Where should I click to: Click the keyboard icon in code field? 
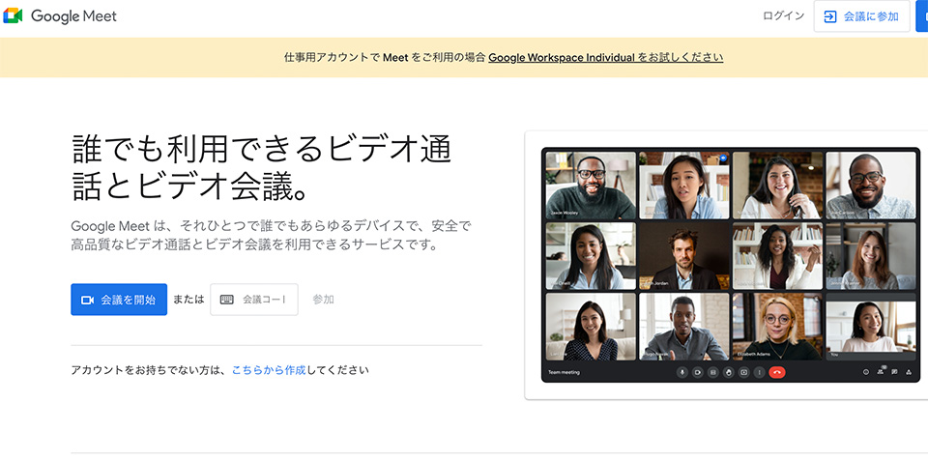click(x=226, y=301)
